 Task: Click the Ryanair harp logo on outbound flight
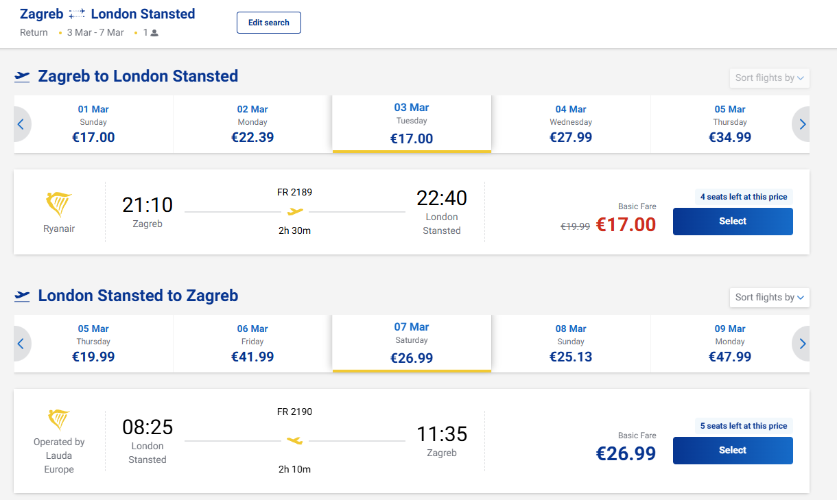pos(59,204)
